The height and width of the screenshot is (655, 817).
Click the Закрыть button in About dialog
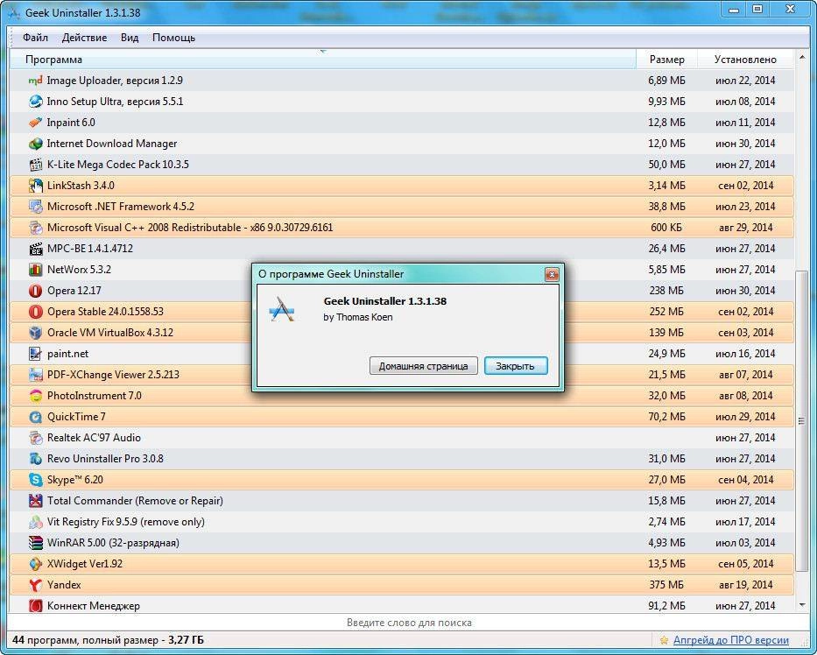point(515,366)
